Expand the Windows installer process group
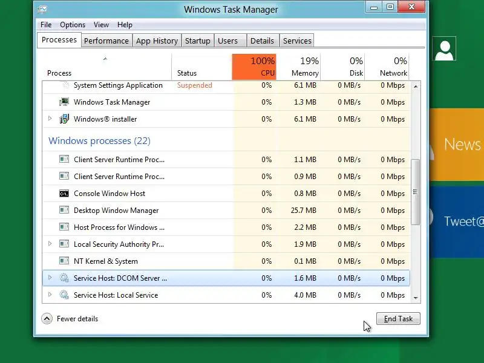Screen dimensions: 484x363 point(50,118)
